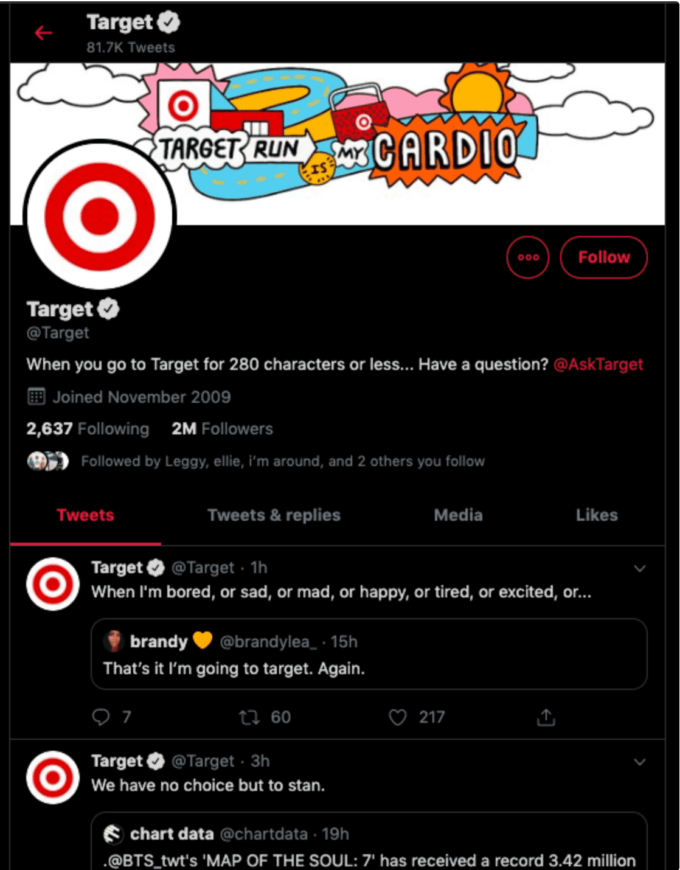View the 2M Followers list
This screenshot has width=680, height=870.
(x=222, y=429)
